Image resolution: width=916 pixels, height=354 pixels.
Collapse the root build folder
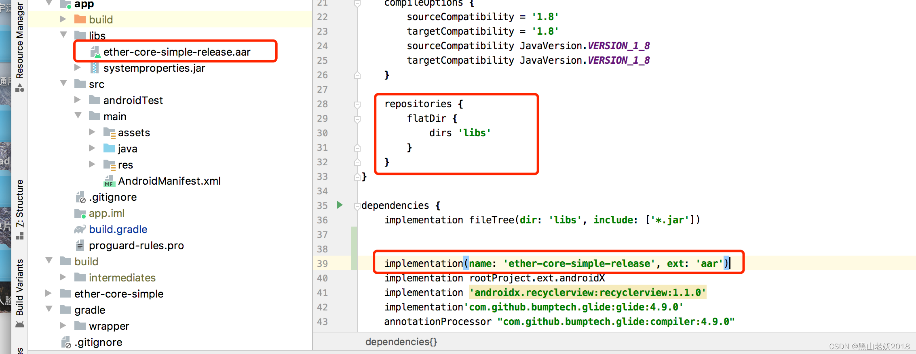[x=49, y=261]
